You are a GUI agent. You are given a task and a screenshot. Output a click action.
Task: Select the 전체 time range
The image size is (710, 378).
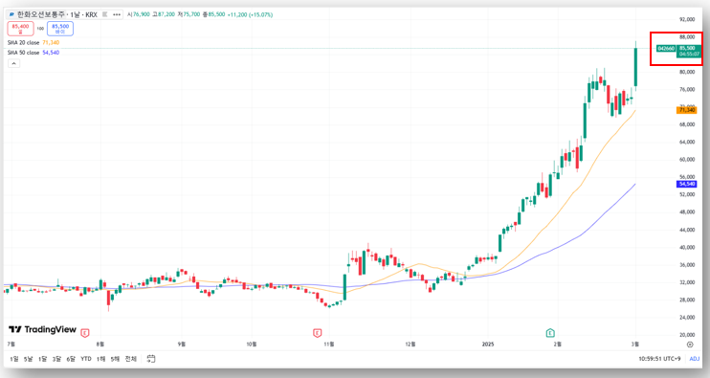click(130, 359)
